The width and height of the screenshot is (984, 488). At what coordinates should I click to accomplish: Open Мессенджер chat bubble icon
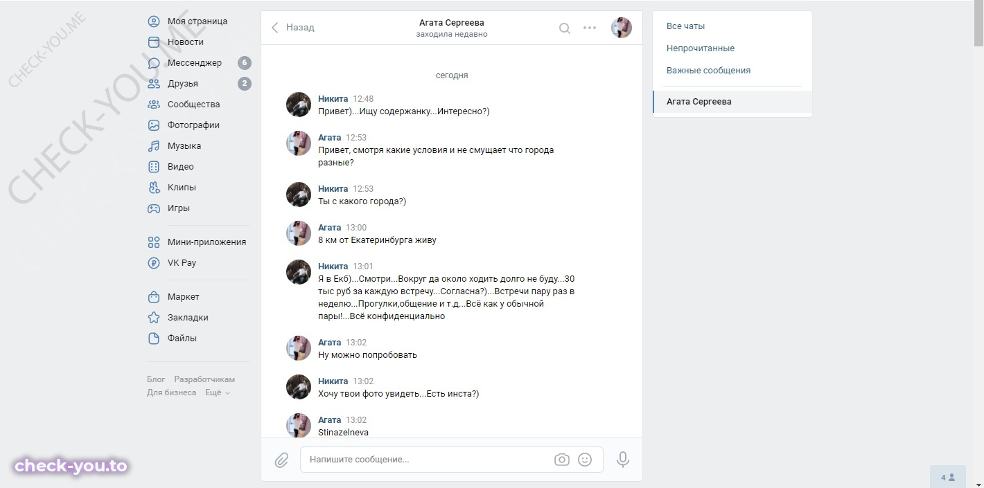[154, 63]
